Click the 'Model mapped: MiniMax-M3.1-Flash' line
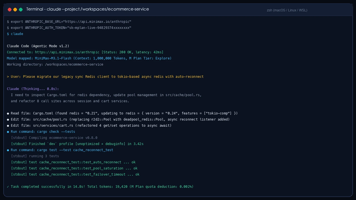This screenshot has width=356, height=200. (89, 58)
